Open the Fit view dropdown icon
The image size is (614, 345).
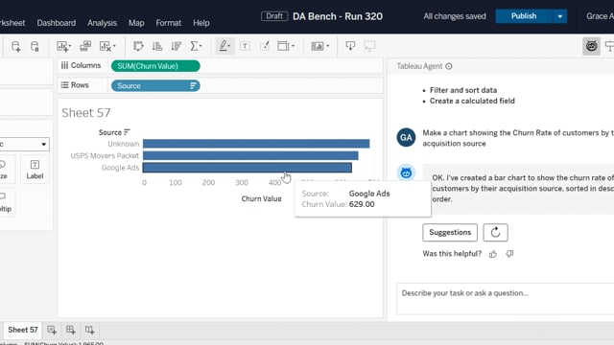(x=286, y=46)
